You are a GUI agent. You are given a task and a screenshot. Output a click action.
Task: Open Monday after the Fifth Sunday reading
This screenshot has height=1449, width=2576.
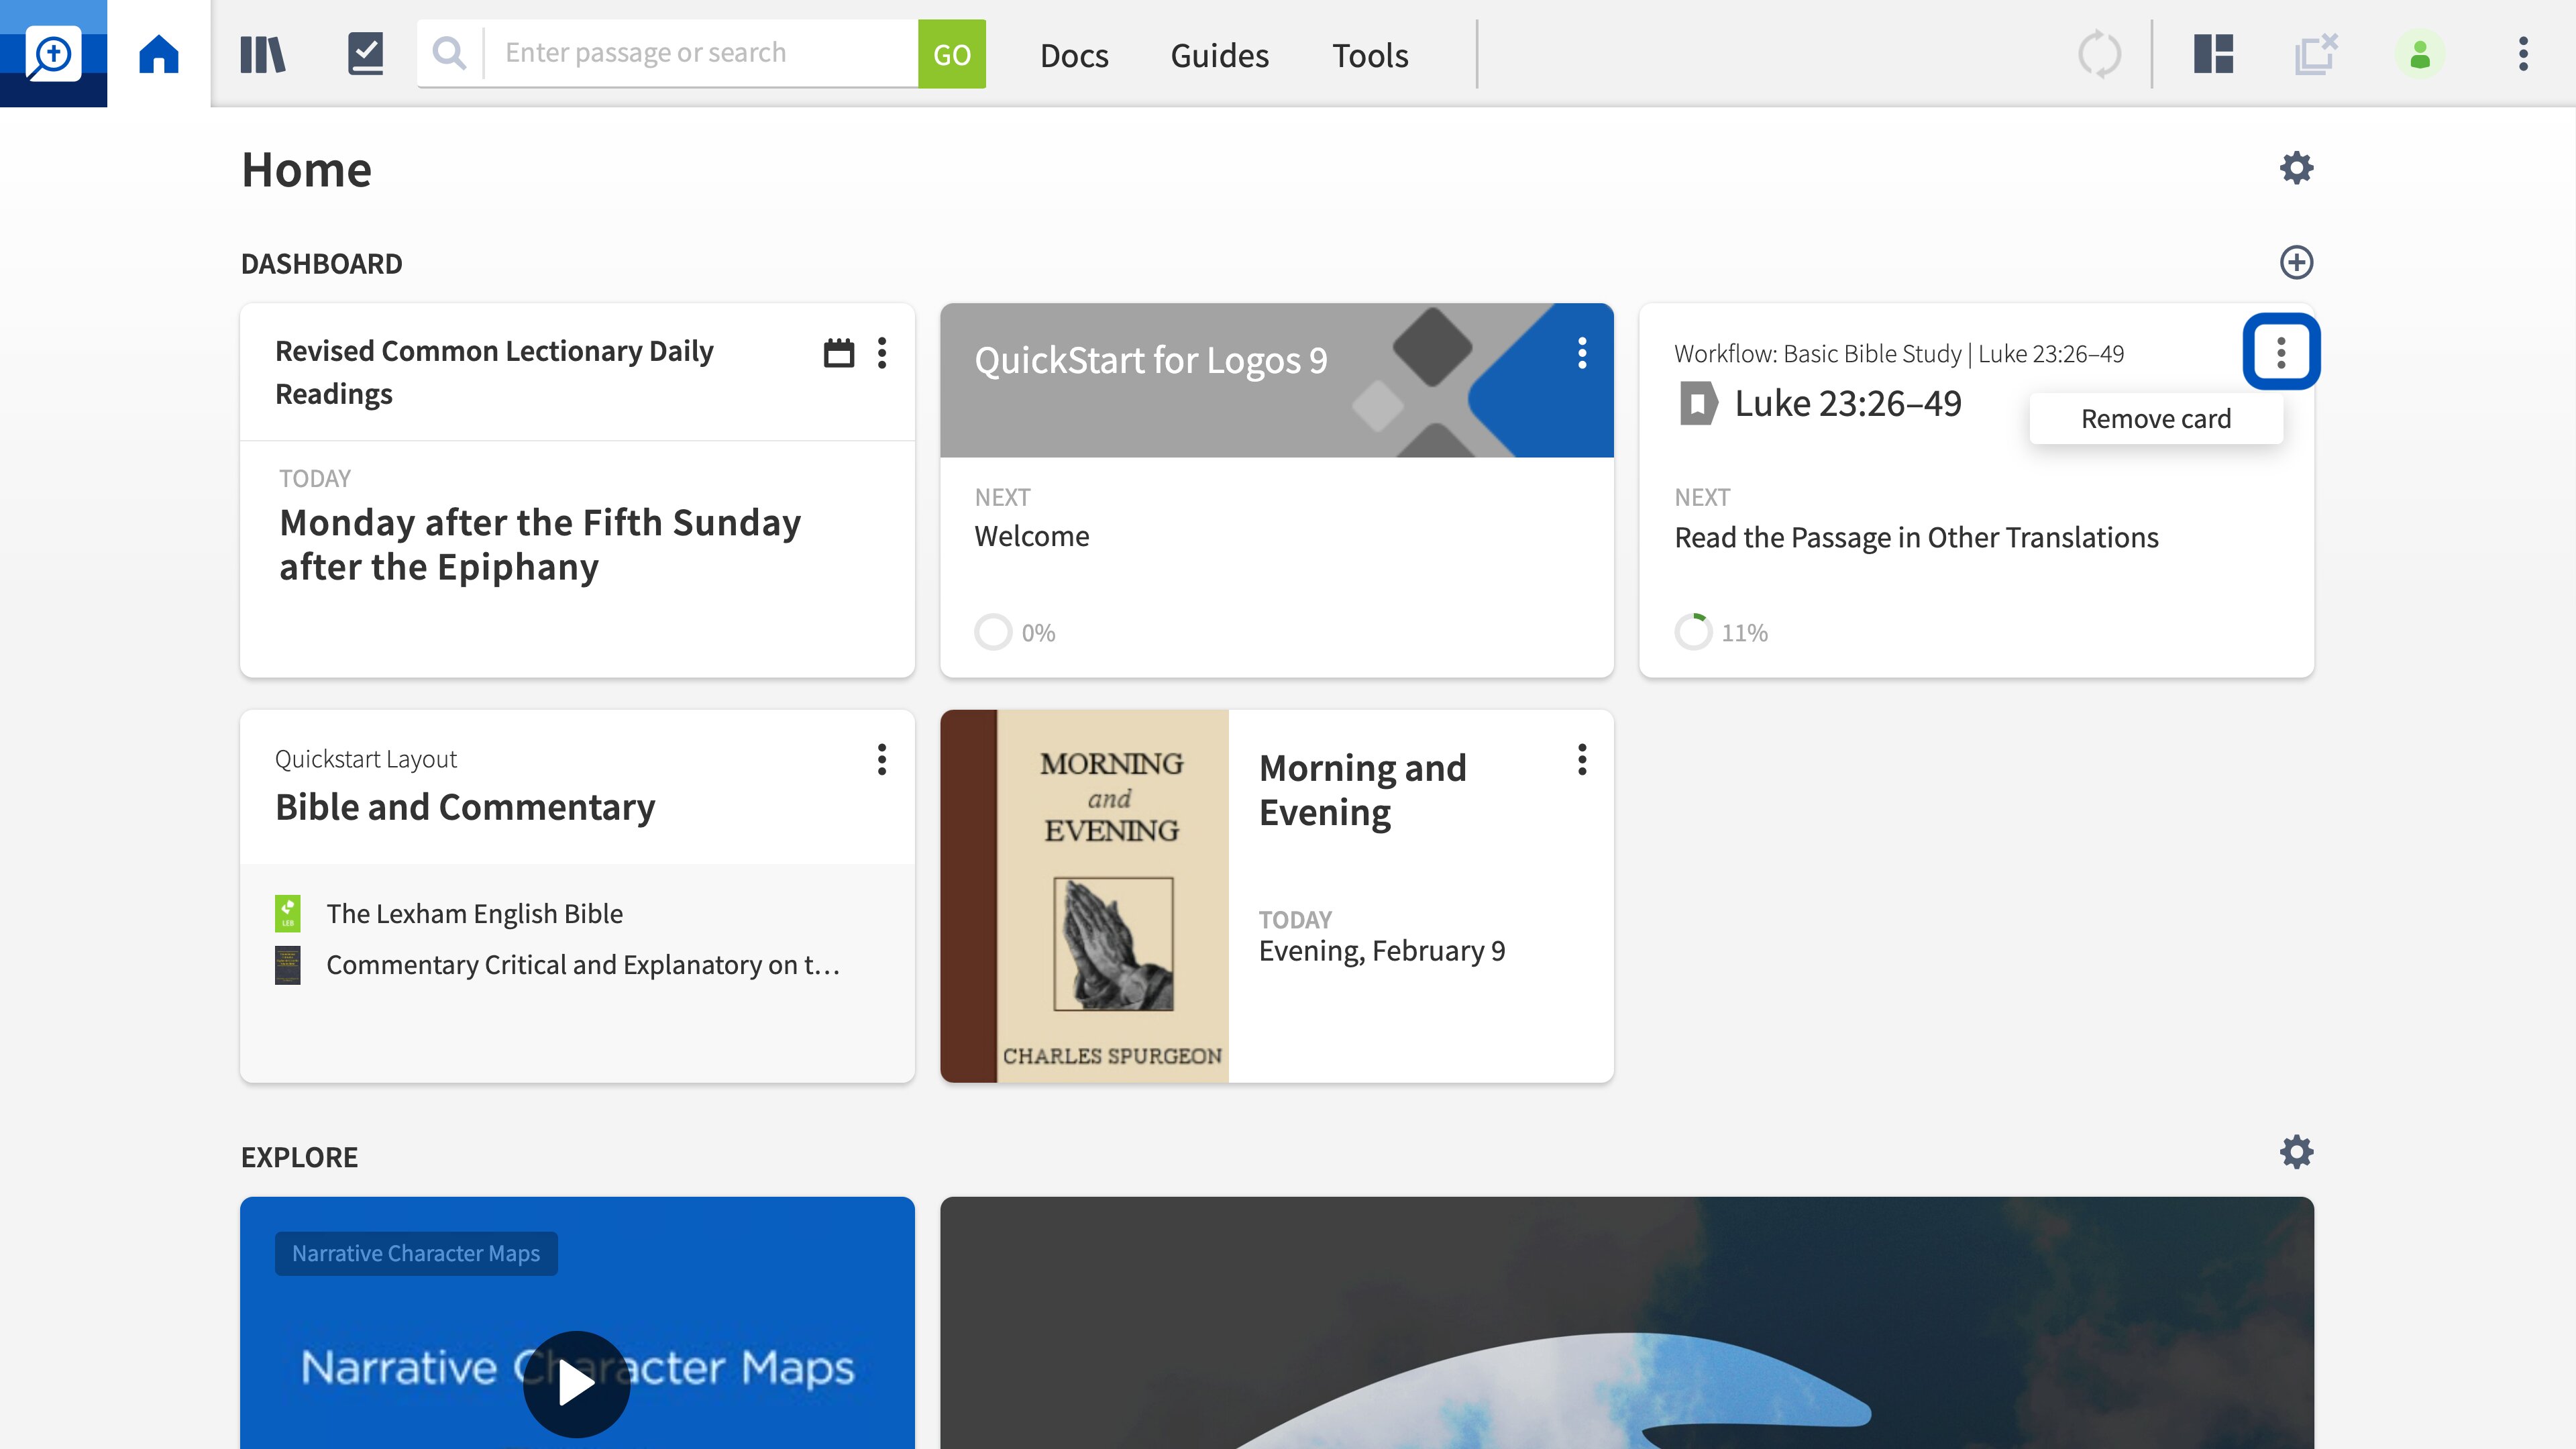540,544
